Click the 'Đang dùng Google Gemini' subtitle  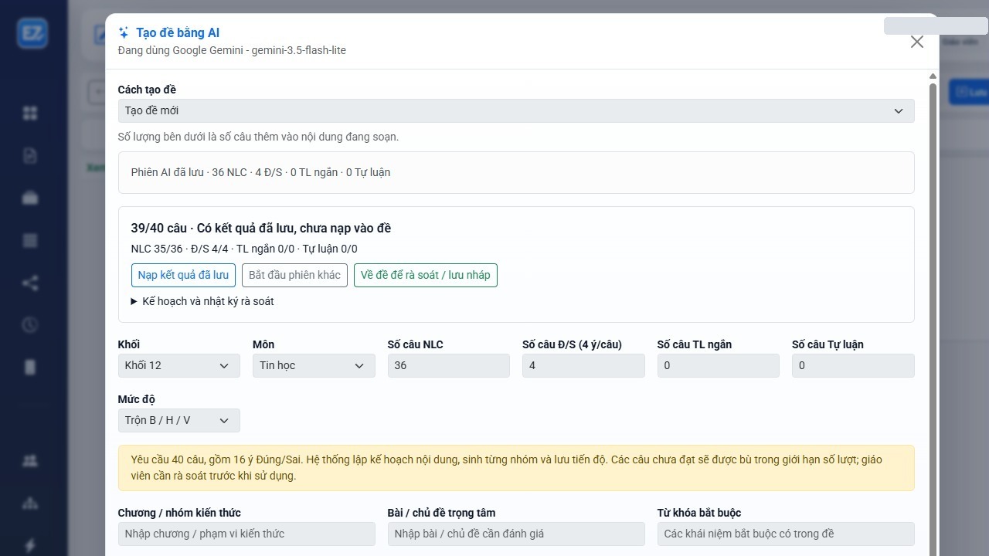[x=232, y=50]
